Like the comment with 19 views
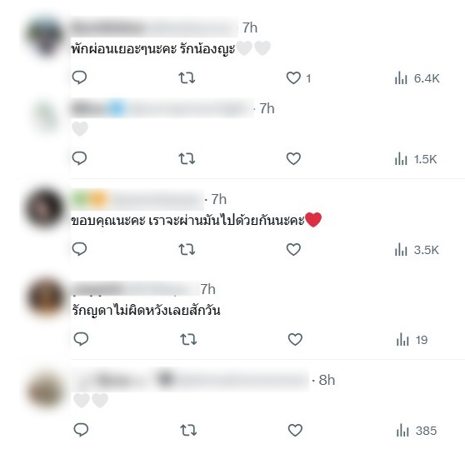 (295, 340)
